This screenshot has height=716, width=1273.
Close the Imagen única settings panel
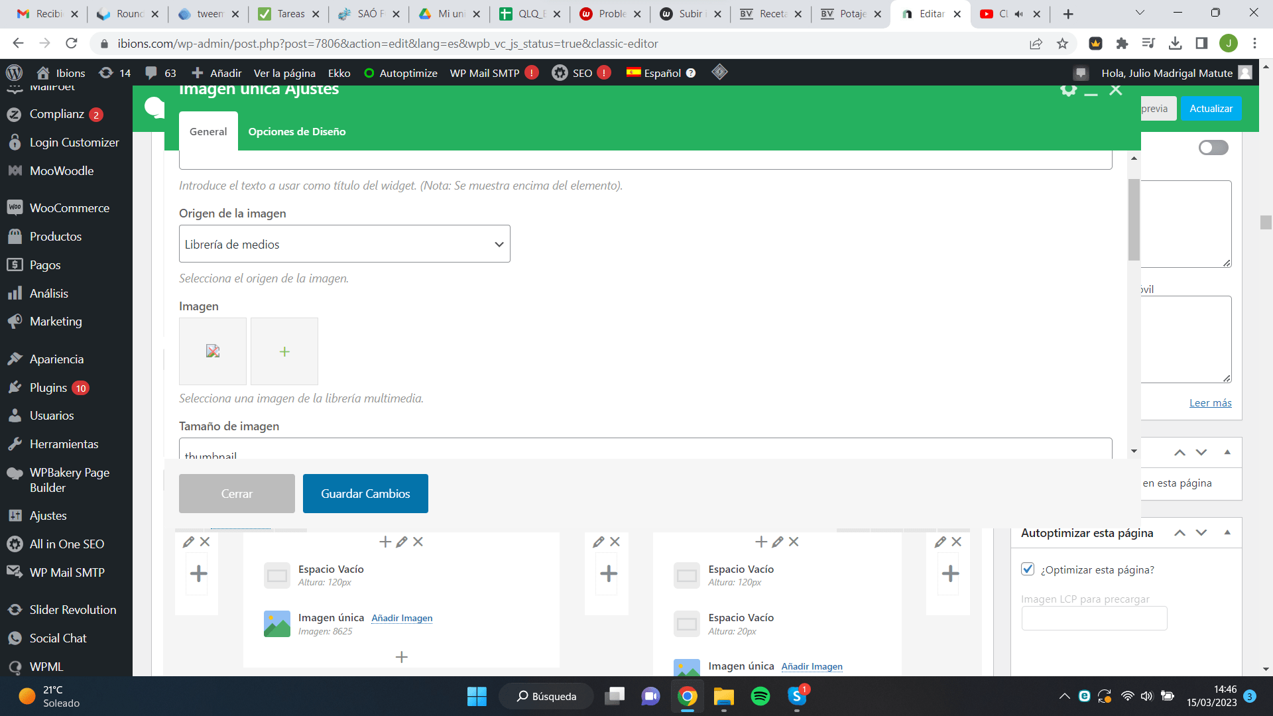click(x=1116, y=90)
